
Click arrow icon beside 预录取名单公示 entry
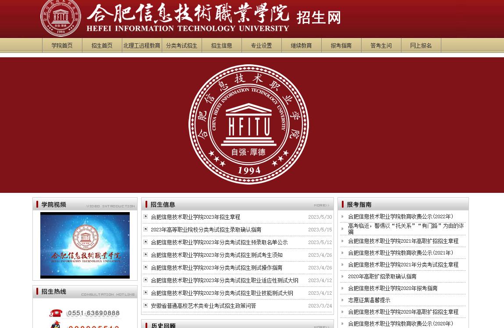point(146,242)
